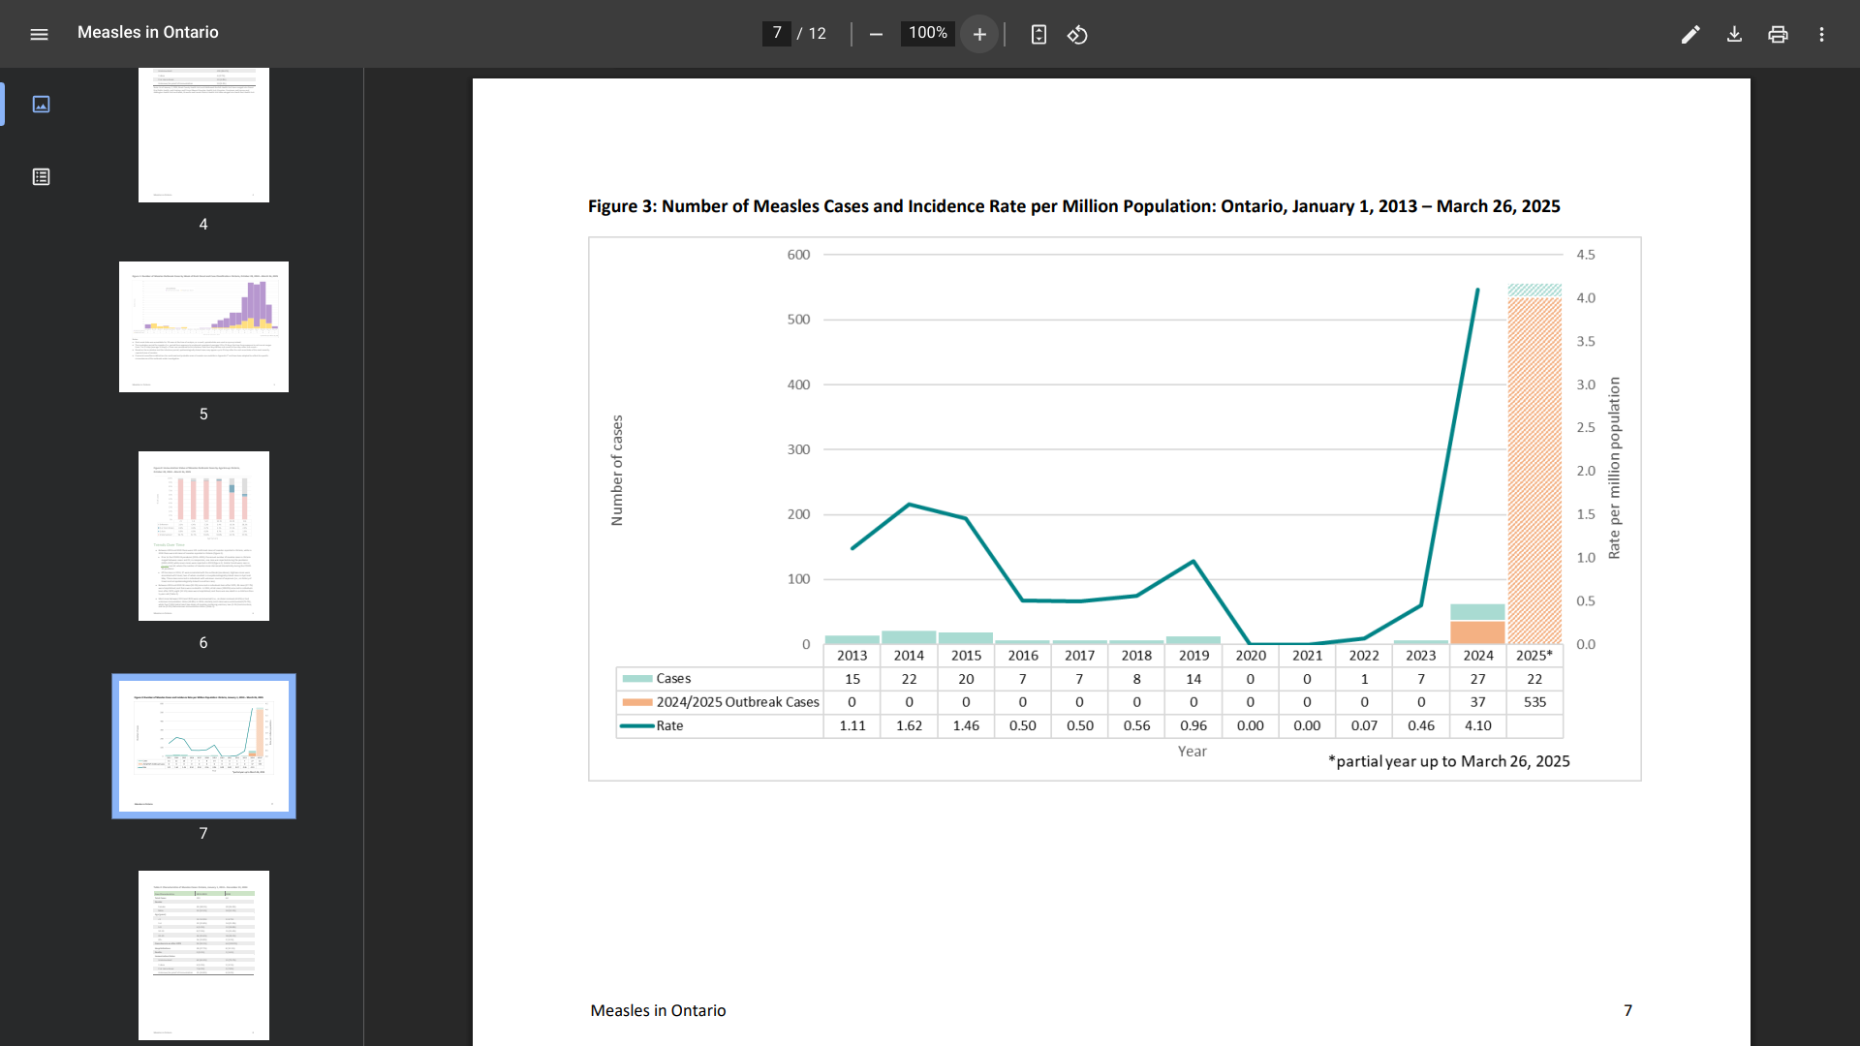The width and height of the screenshot is (1860, 1046).
Task: Switch to thumbnails view in sidebar
Action: [41, 104]
